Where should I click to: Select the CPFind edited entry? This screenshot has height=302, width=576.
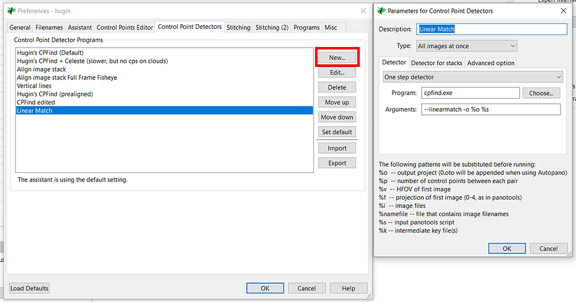click(164, 102)
